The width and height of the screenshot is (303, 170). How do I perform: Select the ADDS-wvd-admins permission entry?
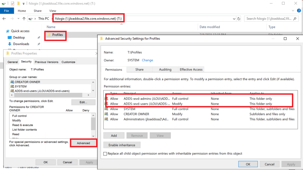[x=200, y=99]
